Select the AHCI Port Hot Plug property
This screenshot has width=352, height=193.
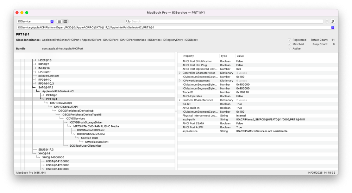click(x=258, y=65)
